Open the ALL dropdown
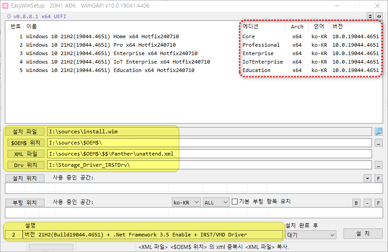Screen dimensions: 388x252 click(x=216, y=202)
